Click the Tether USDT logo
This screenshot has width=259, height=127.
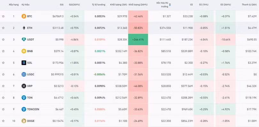pos(24,40)
